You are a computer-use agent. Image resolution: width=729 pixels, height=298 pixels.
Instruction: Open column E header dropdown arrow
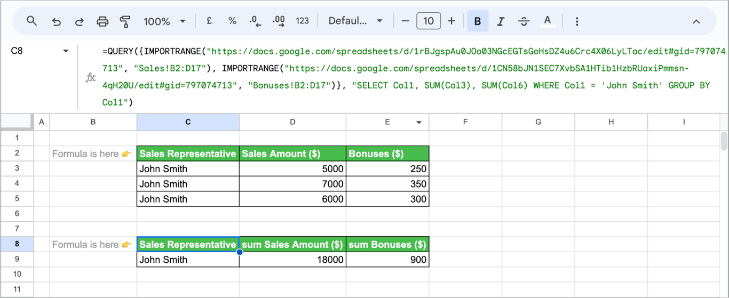(x=419, y=123)
